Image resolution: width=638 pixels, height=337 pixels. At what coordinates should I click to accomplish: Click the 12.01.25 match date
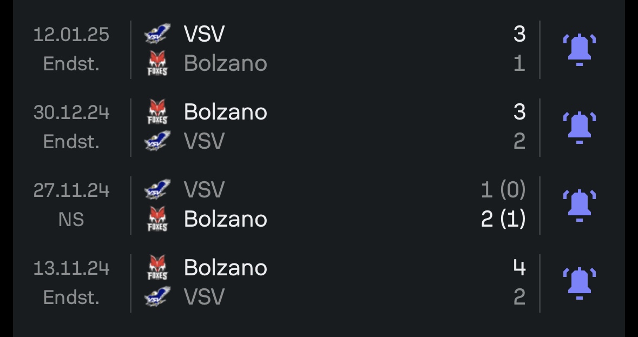[71, 35]
